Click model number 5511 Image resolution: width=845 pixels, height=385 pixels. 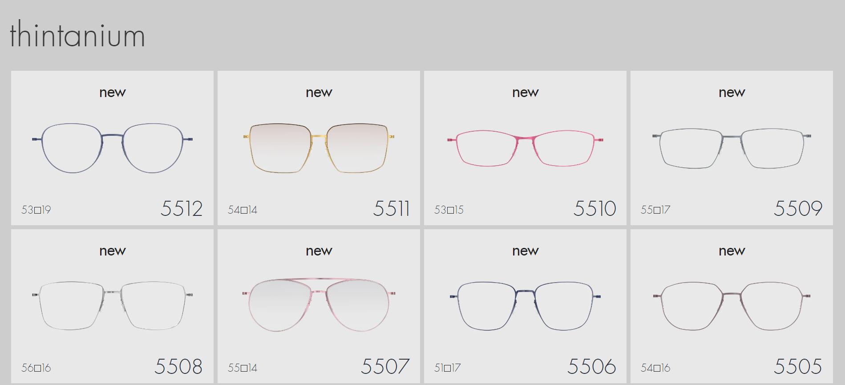391,208
